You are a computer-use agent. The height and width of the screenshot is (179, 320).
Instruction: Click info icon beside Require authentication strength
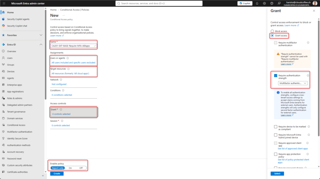(308, 76)
